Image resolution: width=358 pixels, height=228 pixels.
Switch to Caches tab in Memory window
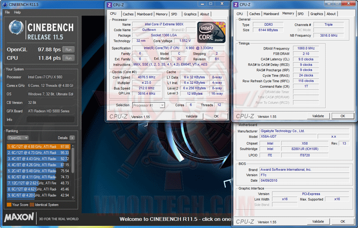tap(255, 14)
